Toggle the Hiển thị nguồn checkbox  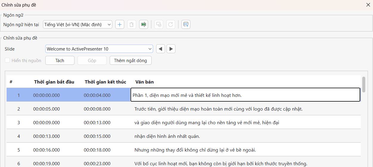pos(7,60)
